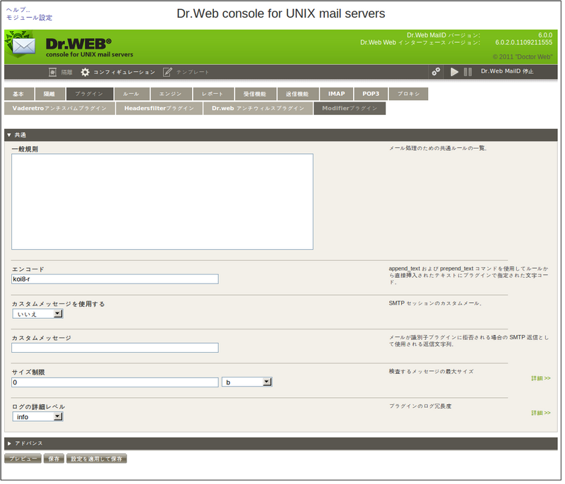Open the template pencil icon
This screenshot has height=484, width=565.
coord(167,73)
